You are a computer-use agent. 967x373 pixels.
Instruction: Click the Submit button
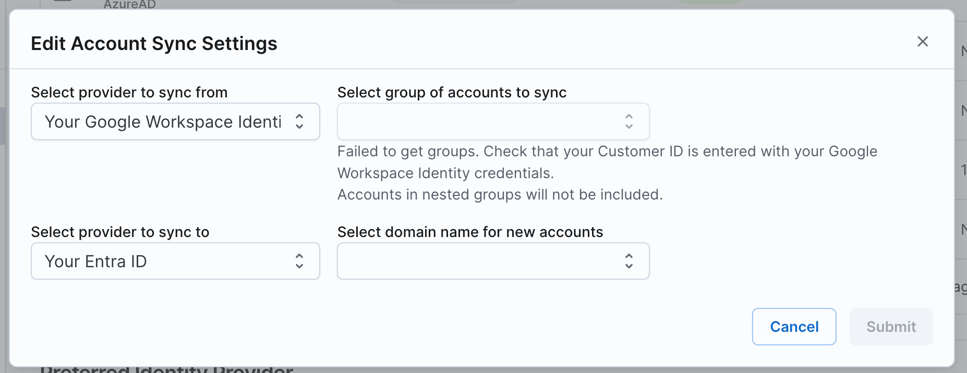(890, 327)
